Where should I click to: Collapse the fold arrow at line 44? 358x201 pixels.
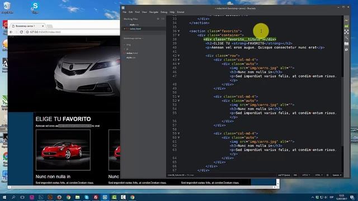(x=178, y=64)
